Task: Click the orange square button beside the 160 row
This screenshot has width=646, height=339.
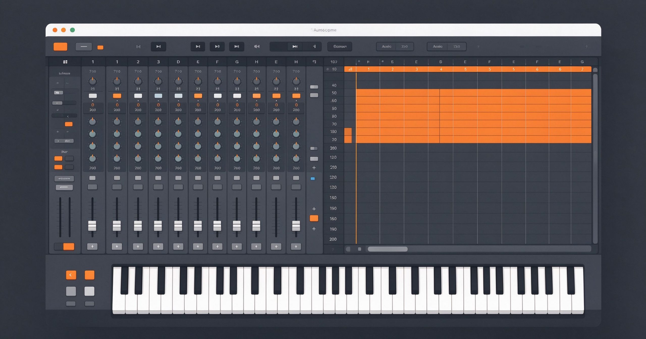Action: tap(314, 218)
